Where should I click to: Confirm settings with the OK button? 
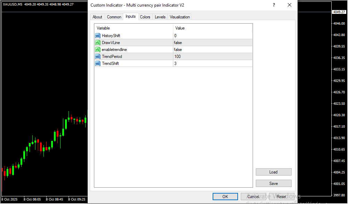[225, 197]
